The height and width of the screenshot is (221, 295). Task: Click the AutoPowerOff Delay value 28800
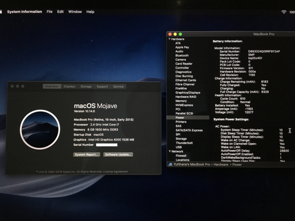point(284,151)
